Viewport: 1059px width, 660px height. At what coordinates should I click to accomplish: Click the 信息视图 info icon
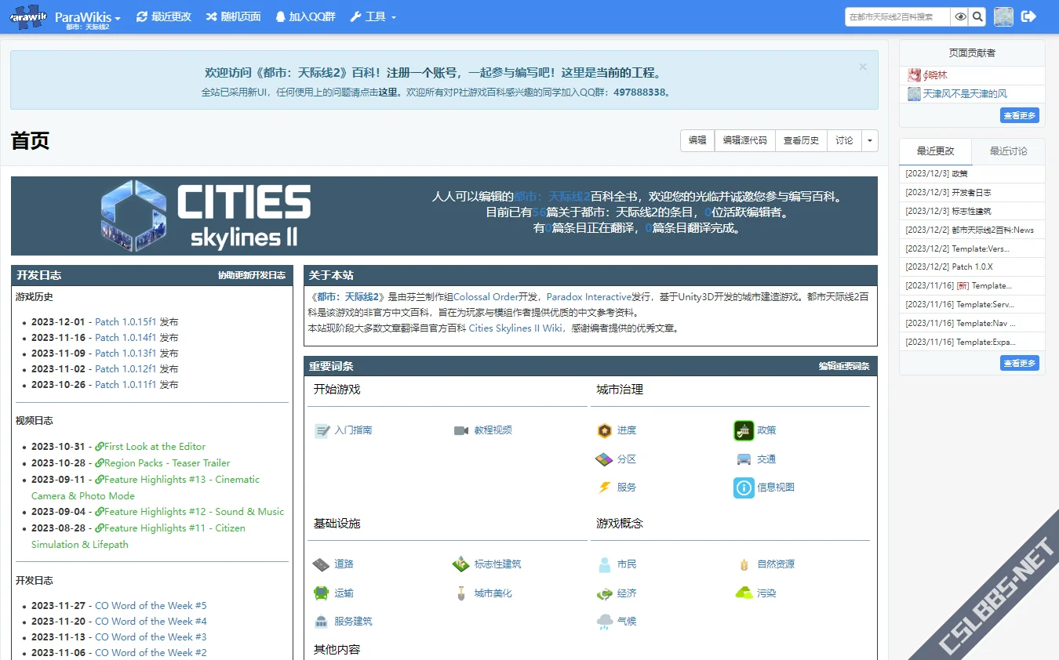pos(744,488)
